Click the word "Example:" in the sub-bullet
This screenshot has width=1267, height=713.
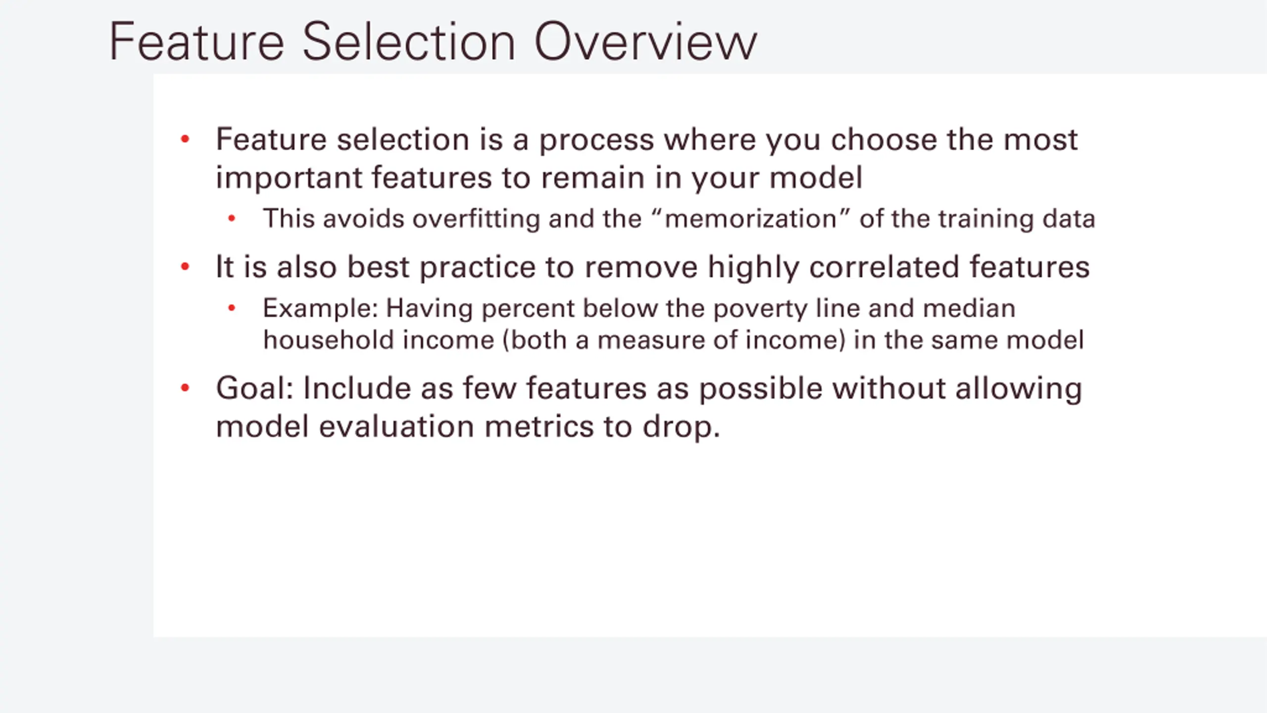point(320,308)
